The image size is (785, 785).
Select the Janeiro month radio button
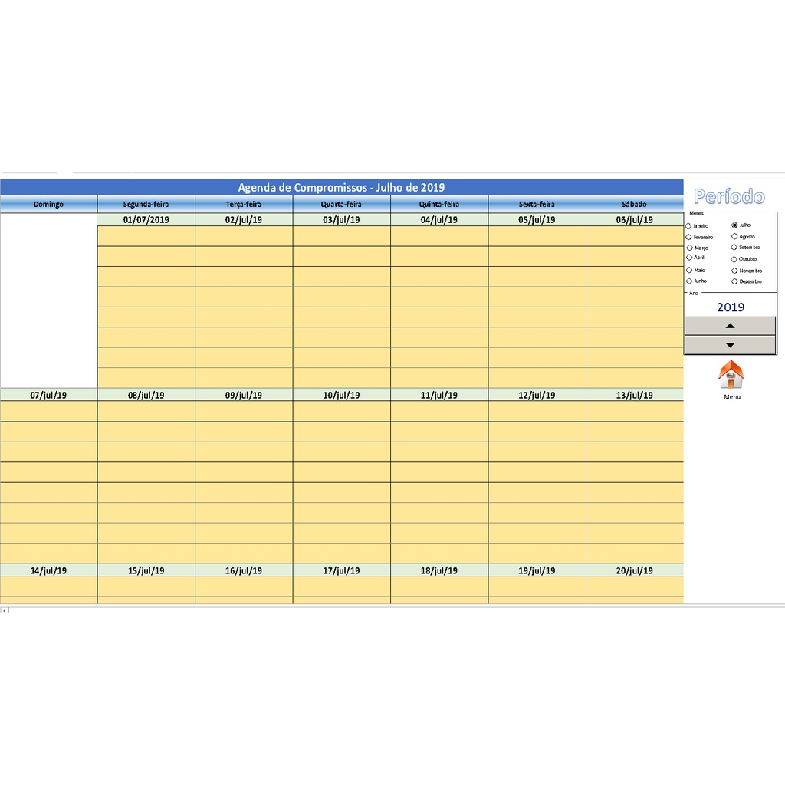click(688, 225)
